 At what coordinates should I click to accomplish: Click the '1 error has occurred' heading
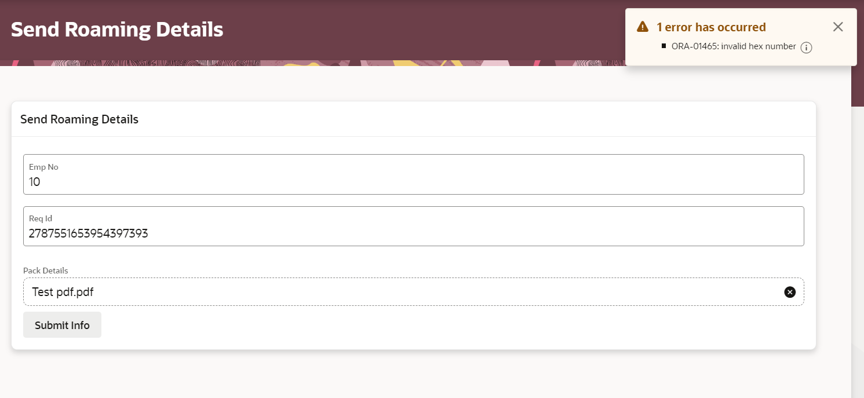pos(711,27)
